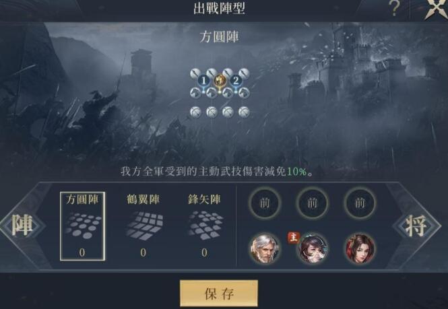
Task: Toggle the middle 前 position circle
Action: pos(312,203)
